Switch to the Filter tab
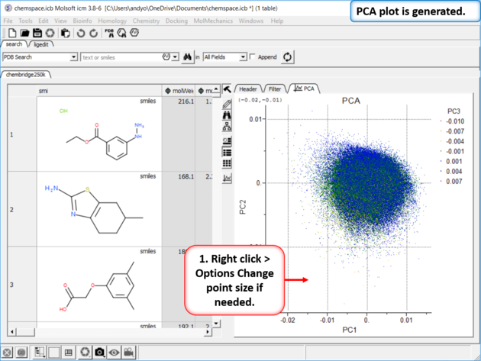The height and width of the screenshot is (361, 481). tap(276, 89)
